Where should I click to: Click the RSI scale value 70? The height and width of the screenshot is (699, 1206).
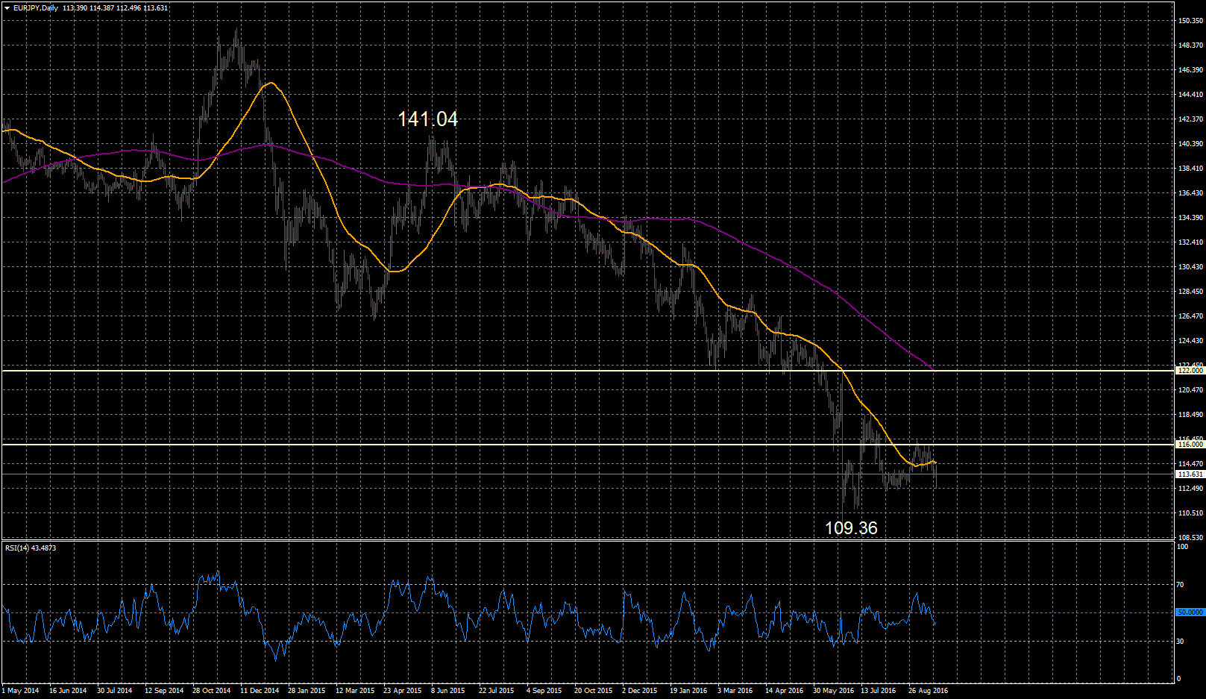(x=1180, y=585)
